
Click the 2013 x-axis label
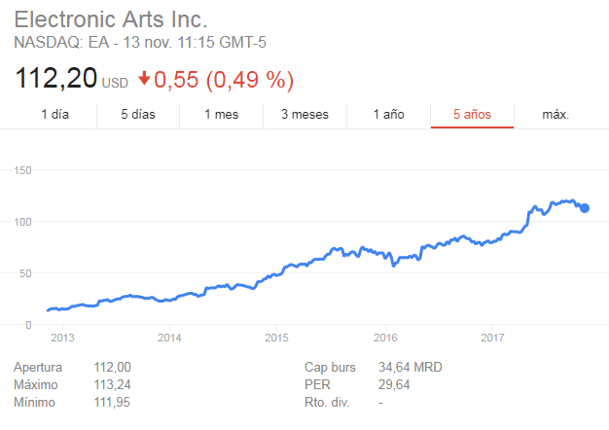tap(62, 338)
